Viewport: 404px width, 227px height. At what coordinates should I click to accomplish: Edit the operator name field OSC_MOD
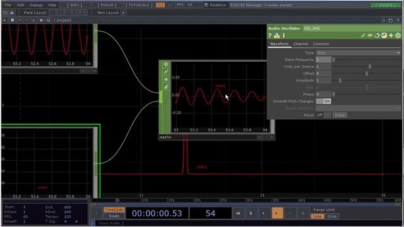click(352, 28)
